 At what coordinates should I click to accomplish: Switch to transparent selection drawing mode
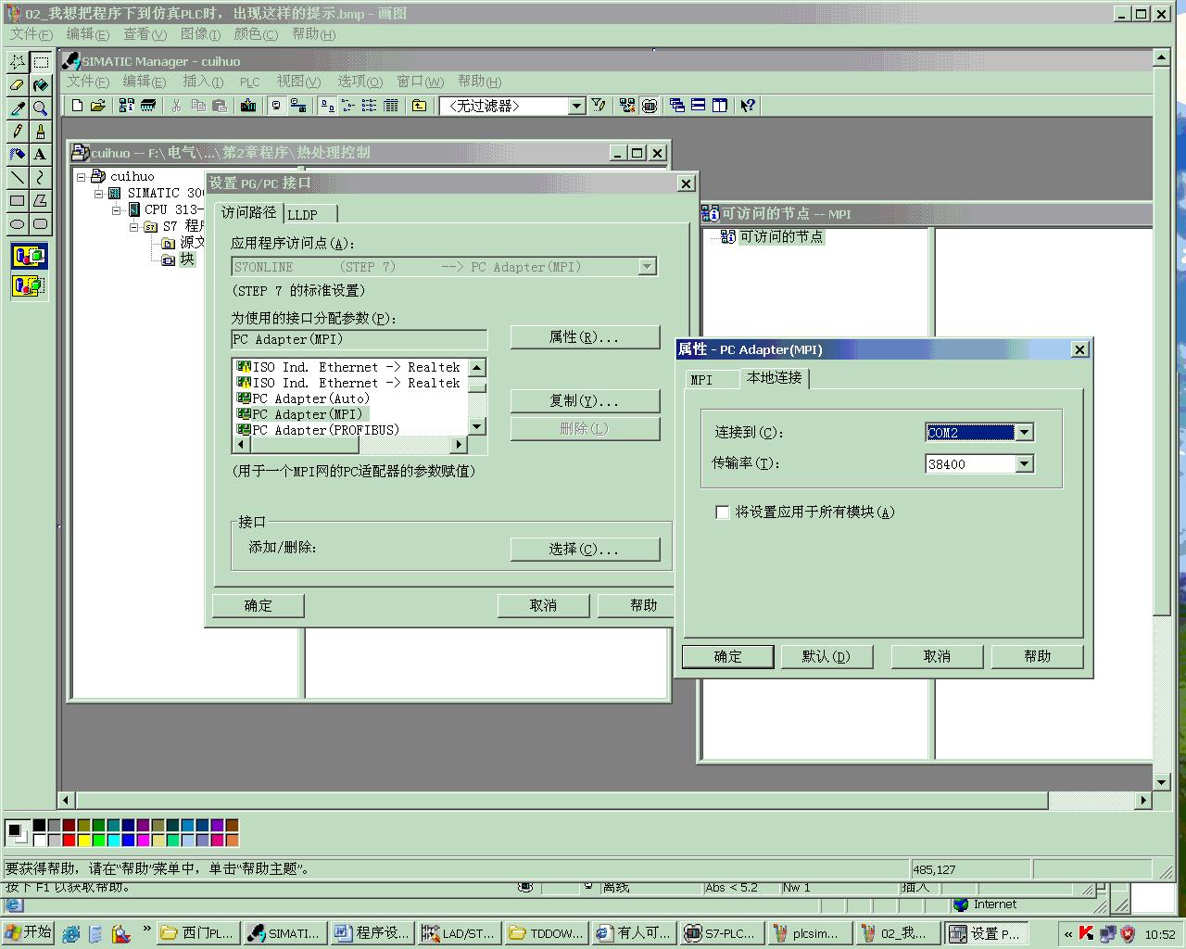tap(29, 285)
